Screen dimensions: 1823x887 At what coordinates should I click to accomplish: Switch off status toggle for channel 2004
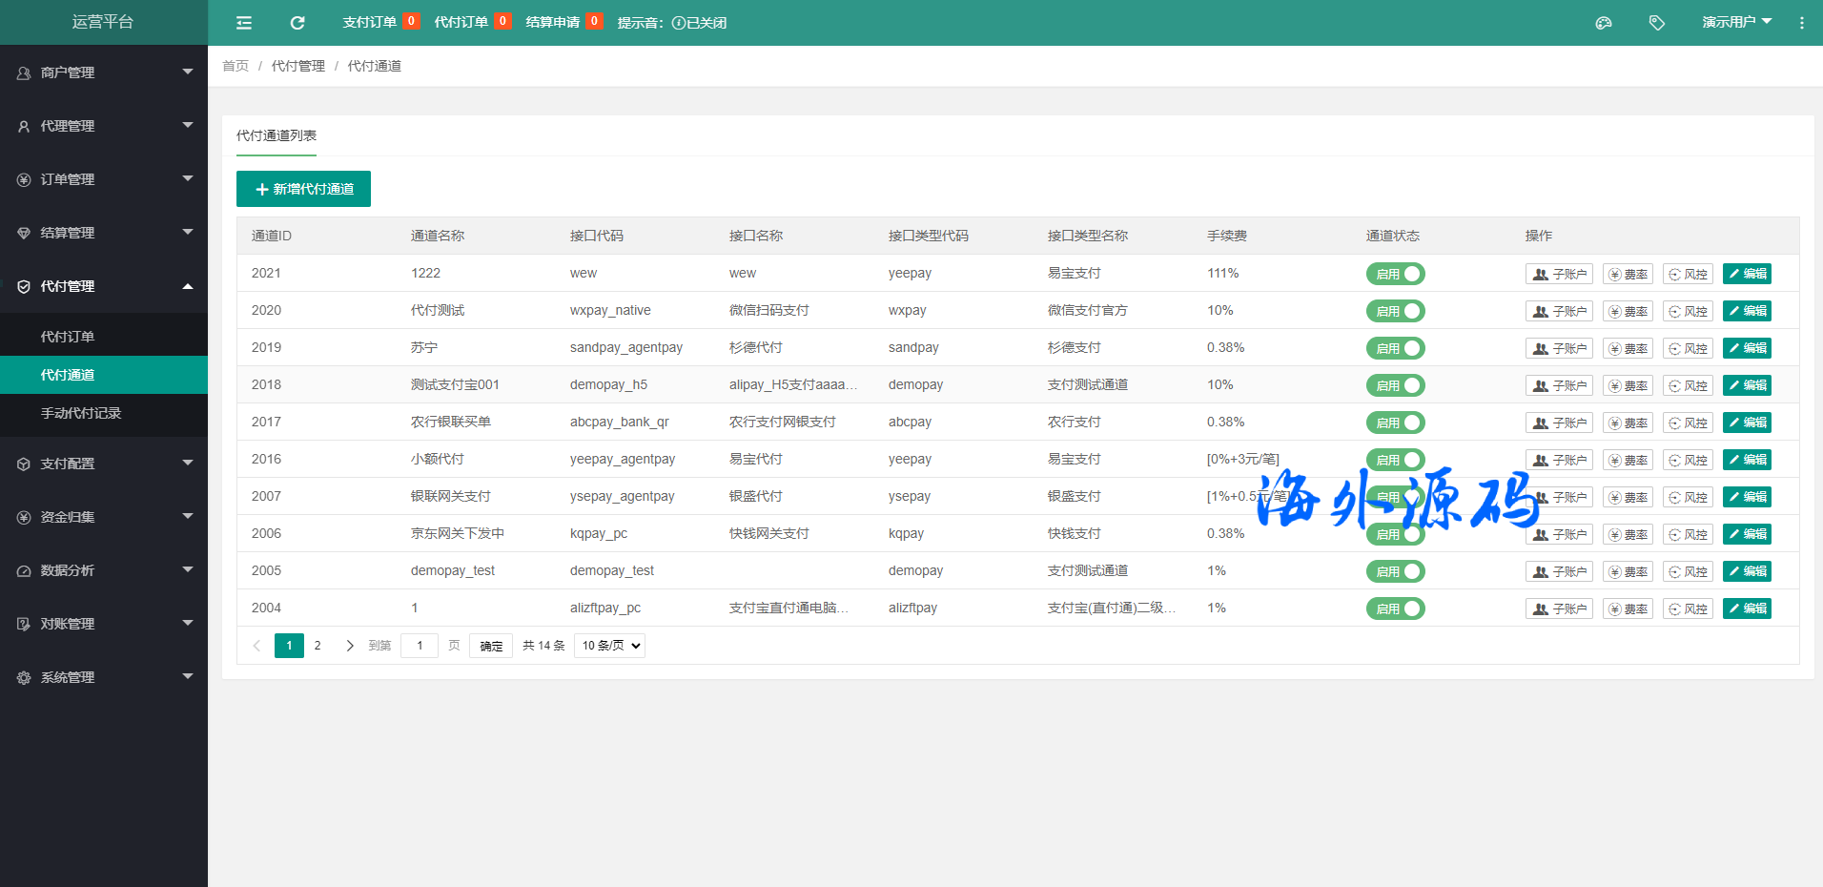coord(1395,609)
